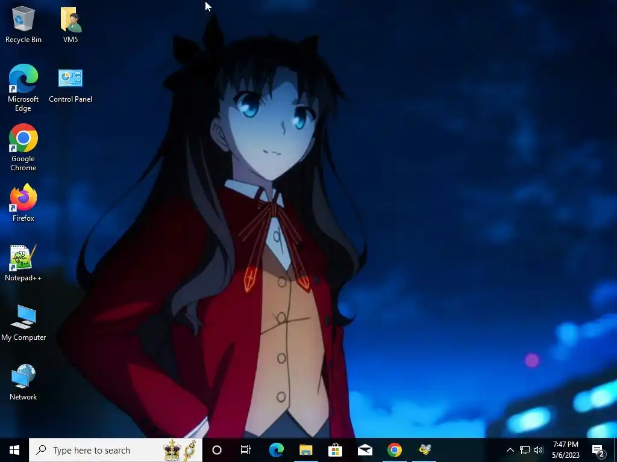
Task: Click the crown and scepter search highlight
Action: coord(180,450)
